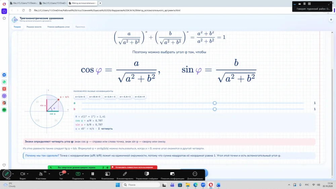Click Показать конференцию icon
336x189 pixels.
pos(172,174)
